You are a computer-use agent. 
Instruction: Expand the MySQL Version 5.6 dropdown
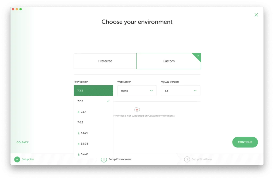[x=180, y=91]
